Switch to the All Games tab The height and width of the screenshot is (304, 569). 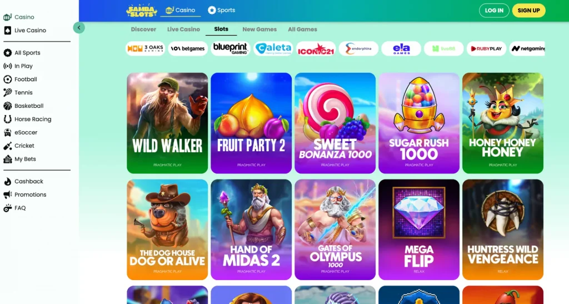coord(302,29)
